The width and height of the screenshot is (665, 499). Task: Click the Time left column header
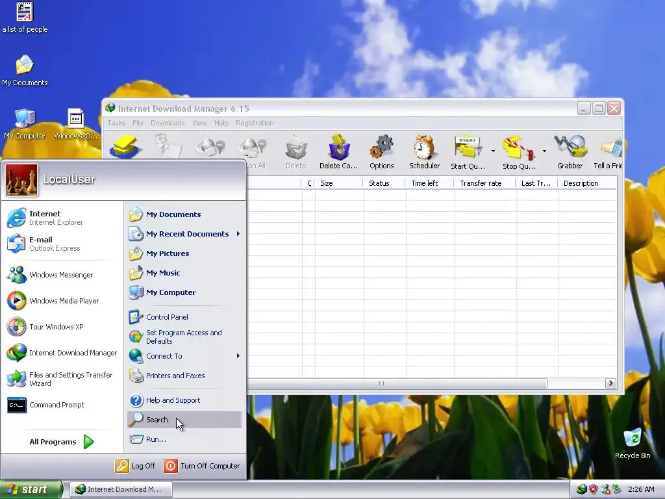click(430, 183)
